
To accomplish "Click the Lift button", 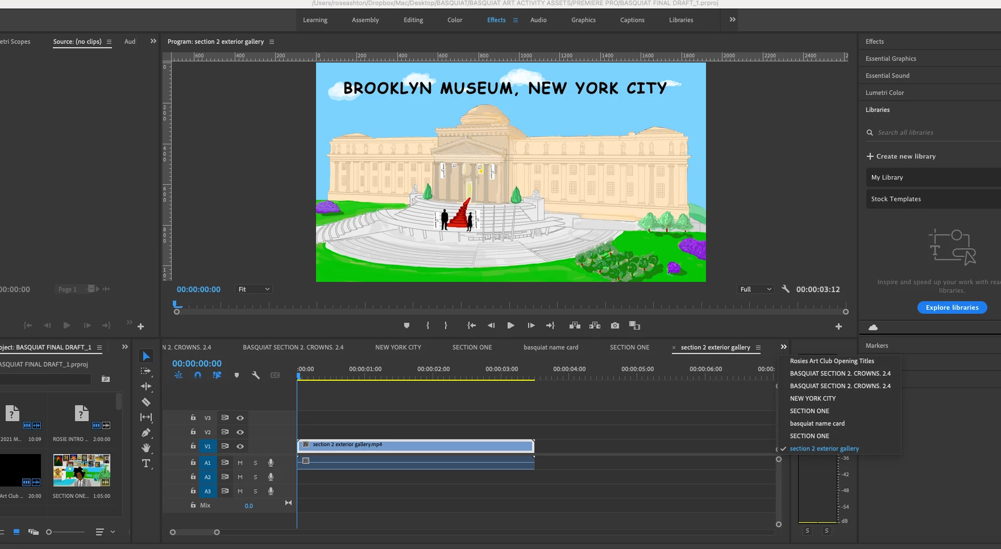I will pyautogui.click(x=575, y=326).
